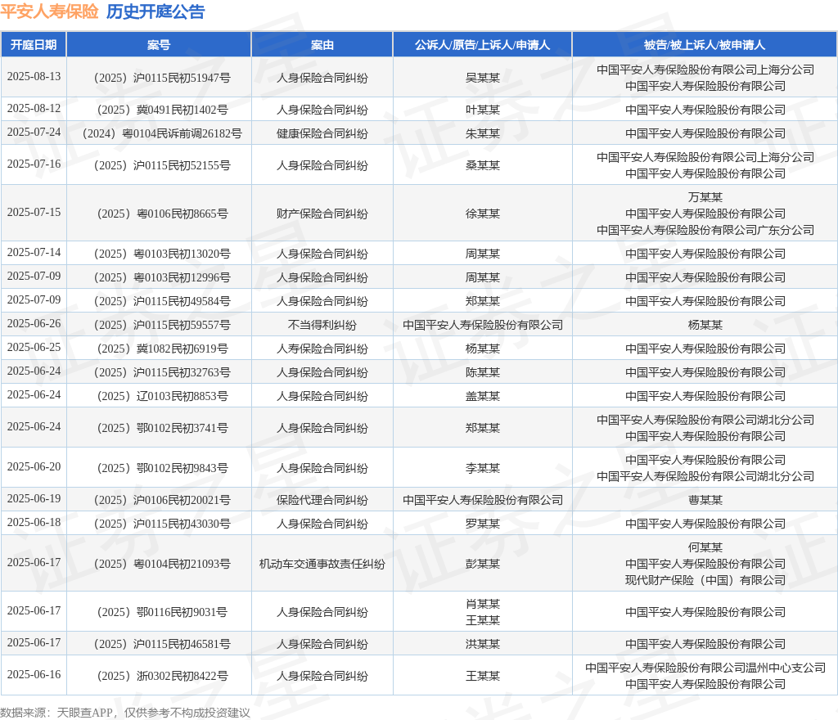Click plaintiff 彭某某

coord(483,564)
